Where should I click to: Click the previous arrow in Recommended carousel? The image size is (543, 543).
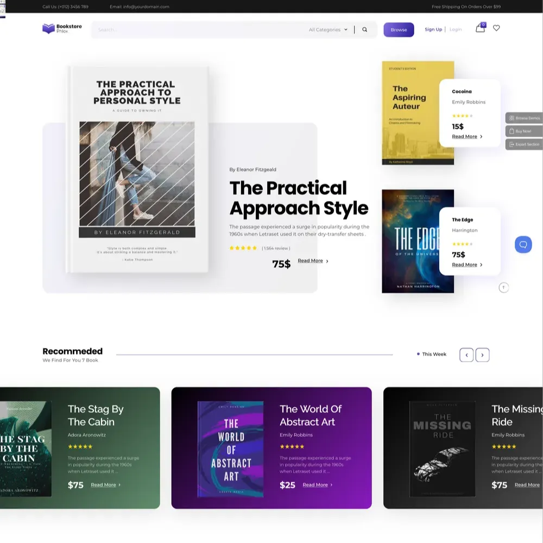(x=466, y=355)
